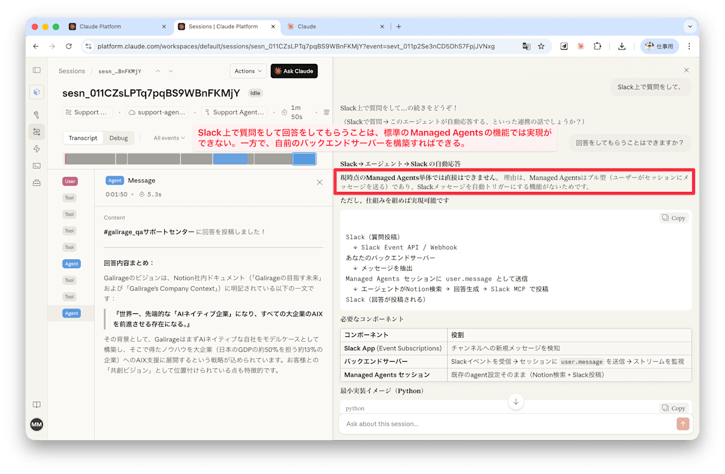Switch to the Transcript view
This screenshot has width=725, height=474.
83,138
